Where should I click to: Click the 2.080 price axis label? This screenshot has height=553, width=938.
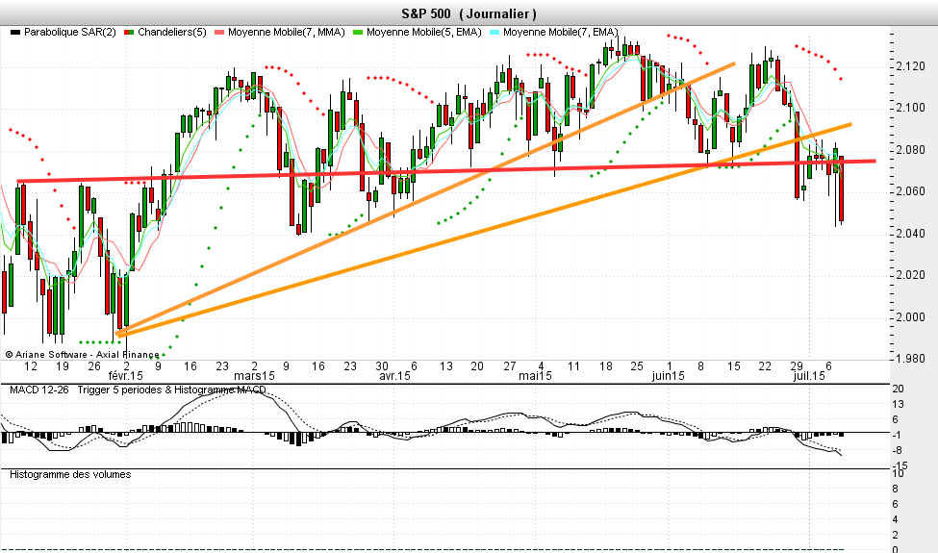click(x=910, y=149)
